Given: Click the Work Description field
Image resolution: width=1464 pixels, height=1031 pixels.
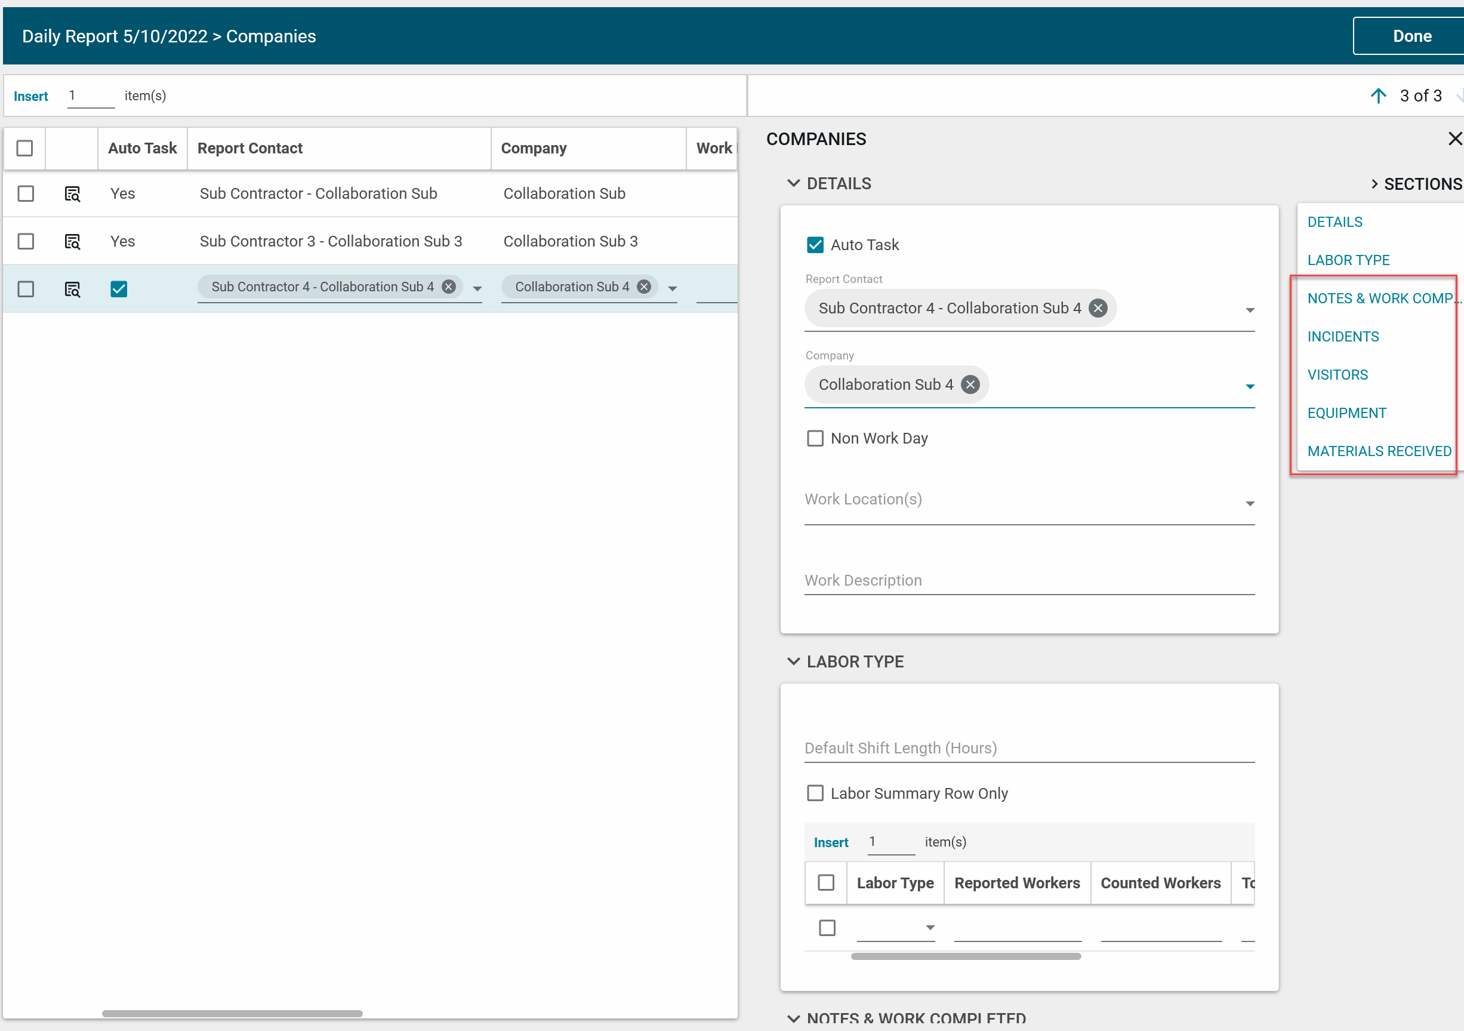Looking at the screenshot, I should [1028, 580].
